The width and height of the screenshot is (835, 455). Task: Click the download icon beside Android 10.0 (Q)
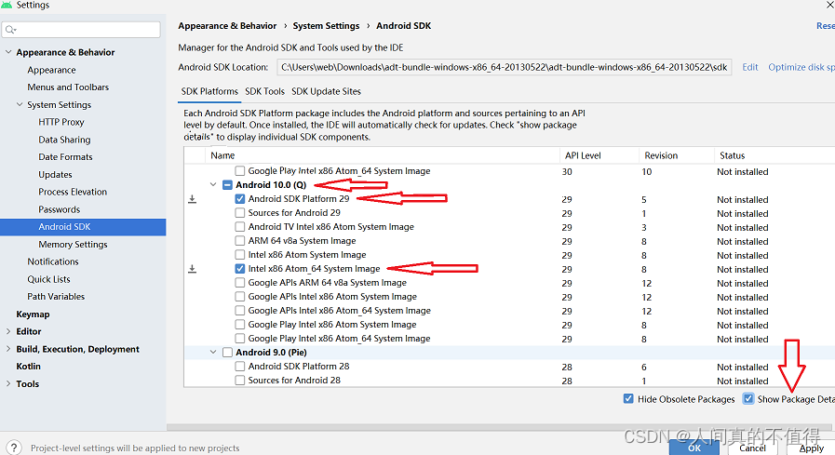coord(193,199)
